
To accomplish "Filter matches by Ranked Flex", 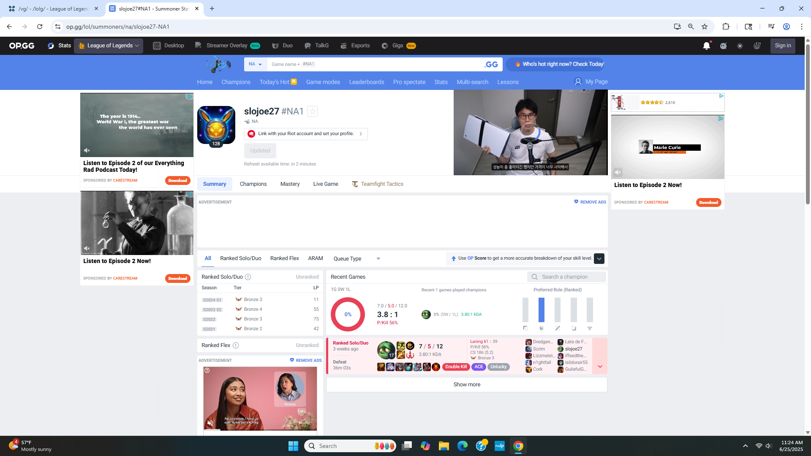I will (284, 258).
